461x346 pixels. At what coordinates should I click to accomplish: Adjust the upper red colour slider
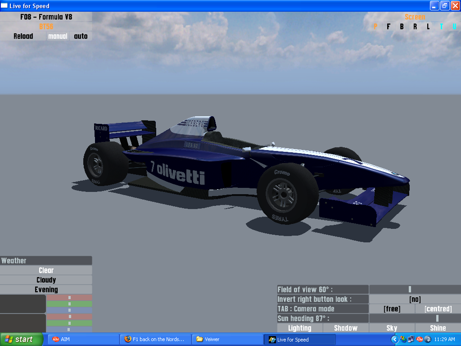[69, 297]
